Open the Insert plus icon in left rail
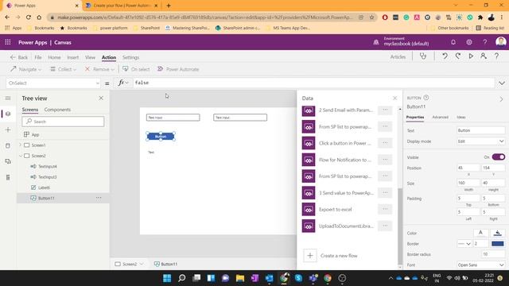 (x=8, y=129)
